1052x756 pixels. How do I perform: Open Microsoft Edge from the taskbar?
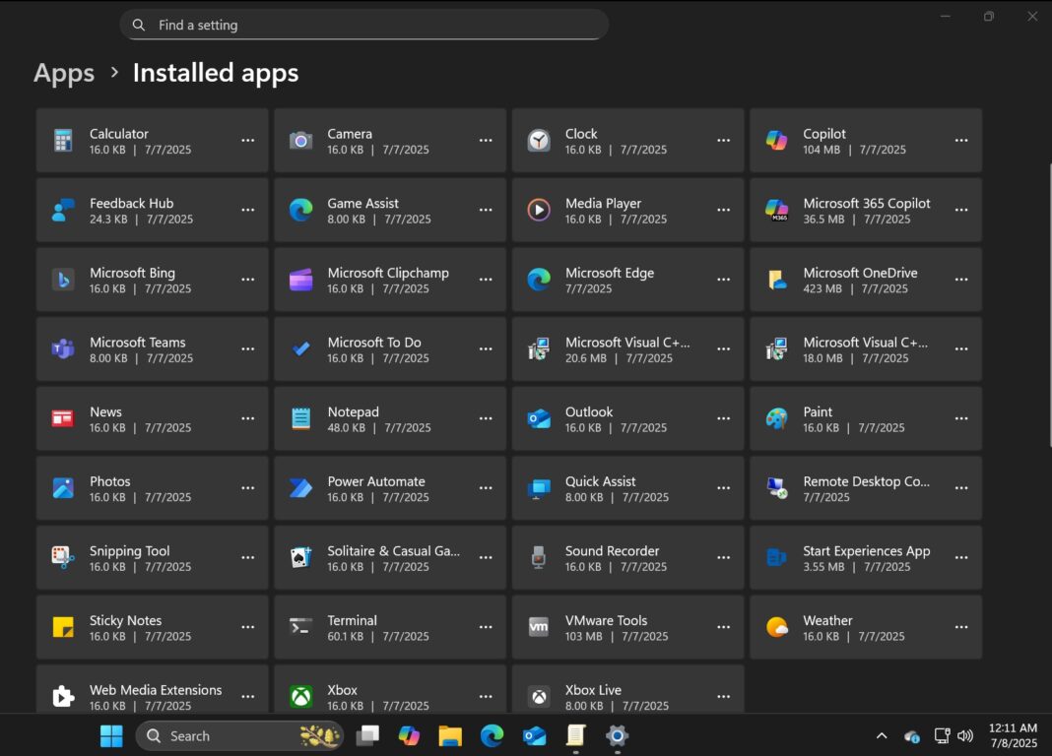click(492, 735)
